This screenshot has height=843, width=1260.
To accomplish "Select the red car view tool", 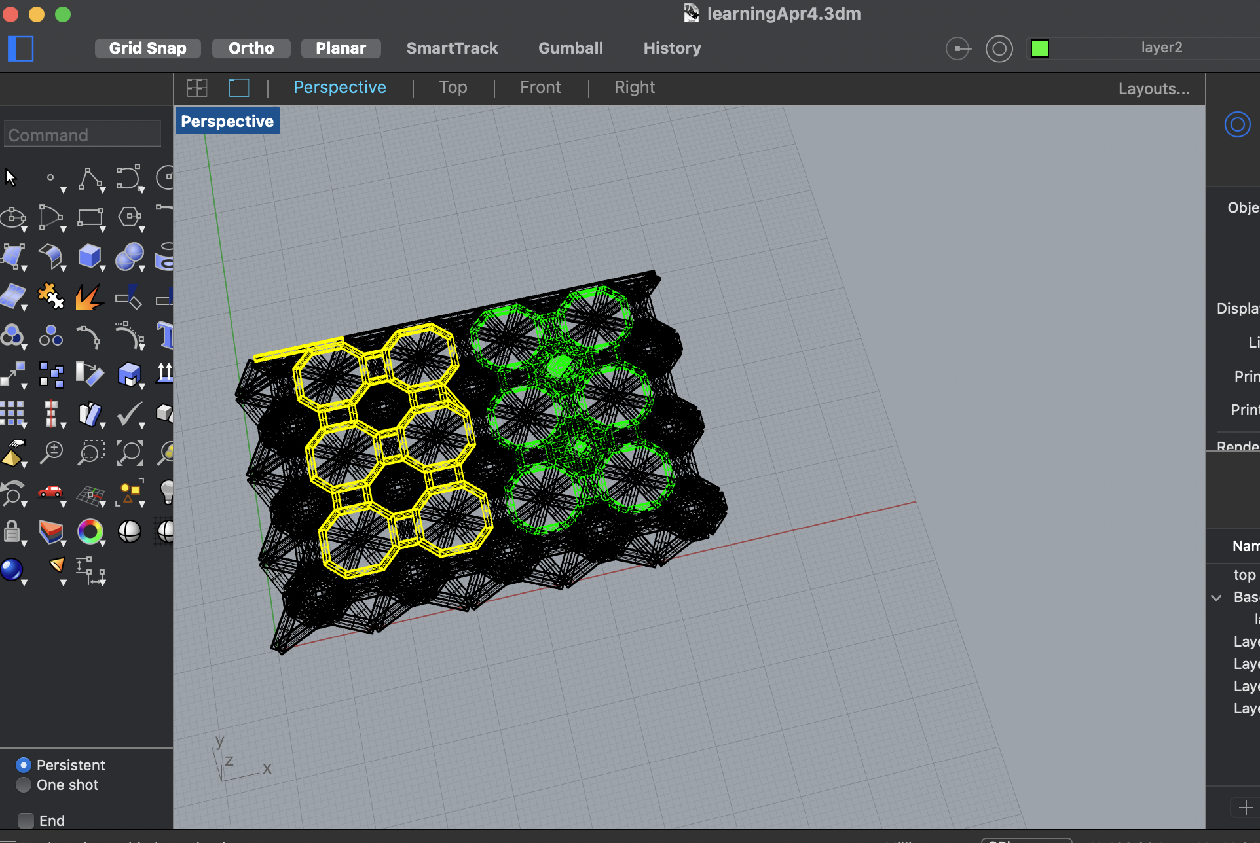I will point(50,492).
